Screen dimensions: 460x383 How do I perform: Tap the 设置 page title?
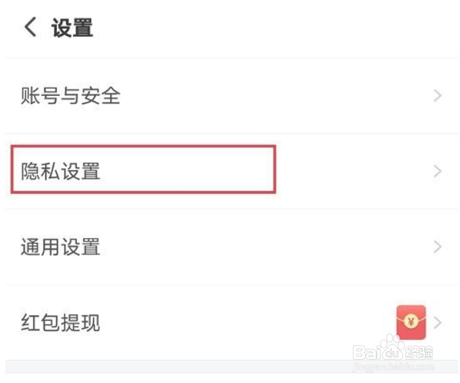click(72, 27)
